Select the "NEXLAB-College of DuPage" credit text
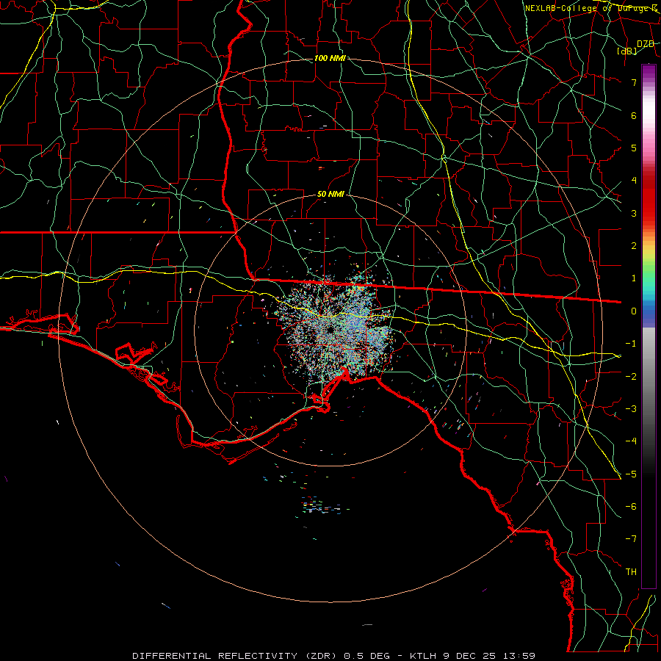Image resolution: width=661 pixels, height=661 pixels. (x=590, y=8)
